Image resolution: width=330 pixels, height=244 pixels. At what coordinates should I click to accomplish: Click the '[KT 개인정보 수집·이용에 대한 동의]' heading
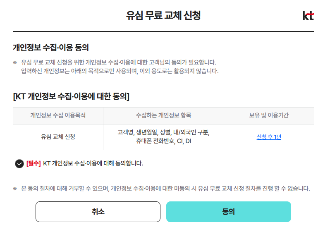[x=71, y=97]
